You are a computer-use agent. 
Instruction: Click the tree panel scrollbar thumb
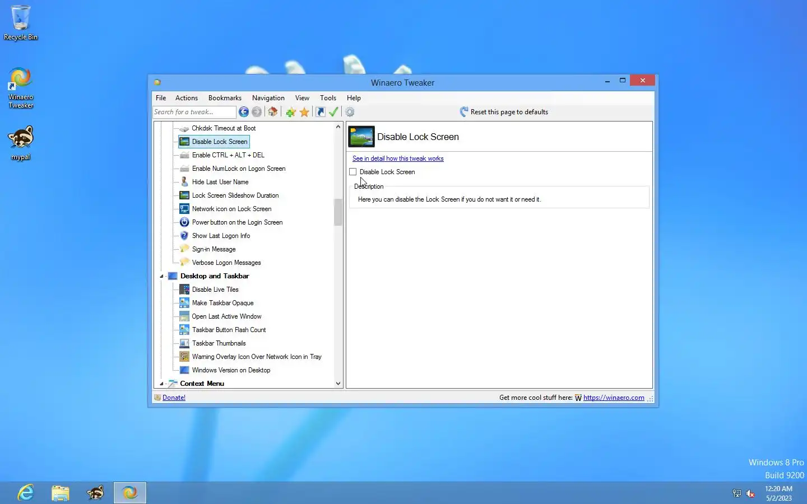tap(338, 212)
